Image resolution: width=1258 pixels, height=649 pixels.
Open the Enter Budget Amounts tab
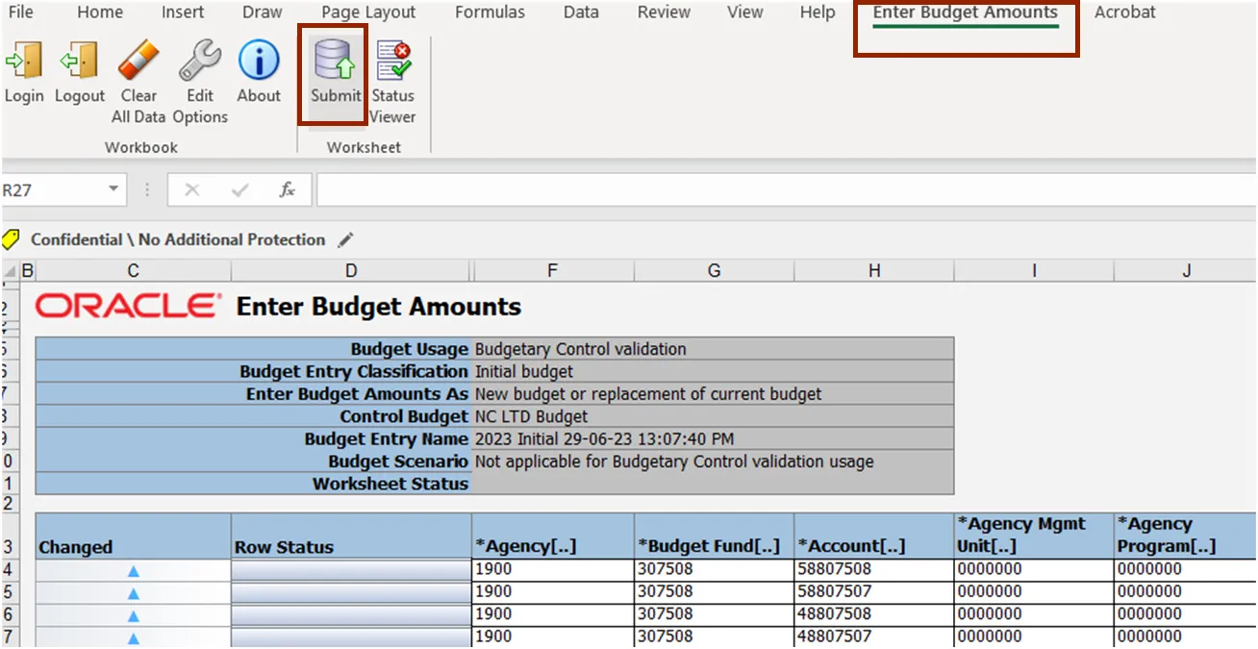(x=965, y=12)
